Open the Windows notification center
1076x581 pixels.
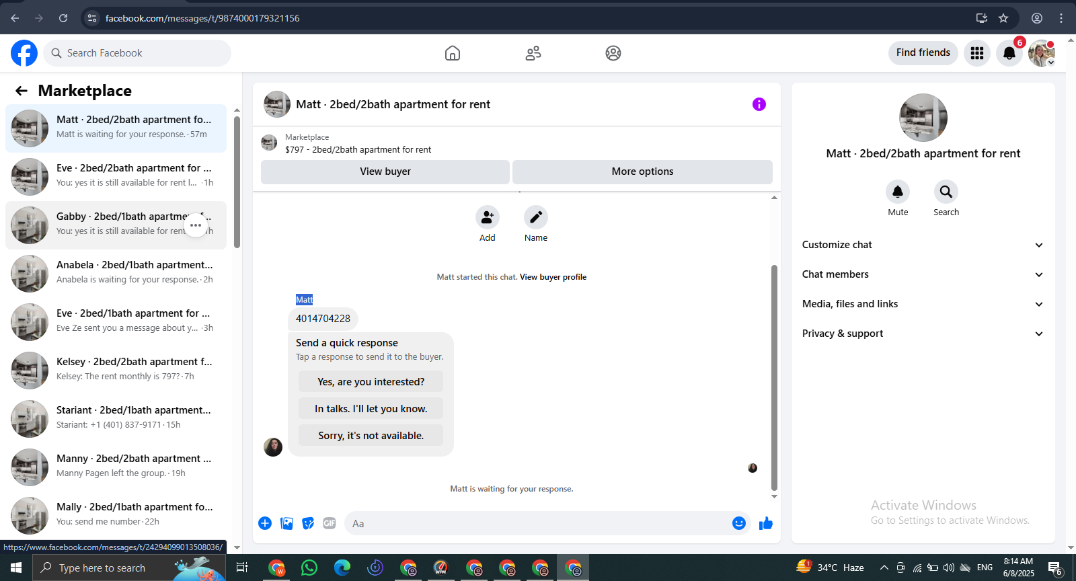point(1055,568)
